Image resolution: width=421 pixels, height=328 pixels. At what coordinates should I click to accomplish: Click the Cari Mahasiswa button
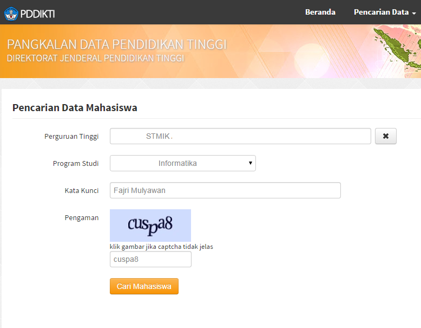click(144, 286)
